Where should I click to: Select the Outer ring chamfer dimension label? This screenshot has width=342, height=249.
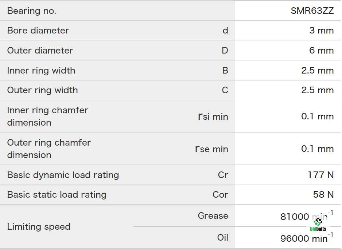click(x=49, y=149)
